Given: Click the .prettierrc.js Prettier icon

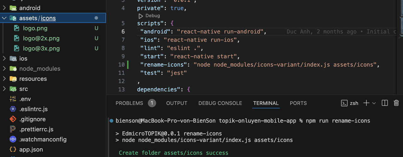Looking at the screenshot, I should [13, 129].
